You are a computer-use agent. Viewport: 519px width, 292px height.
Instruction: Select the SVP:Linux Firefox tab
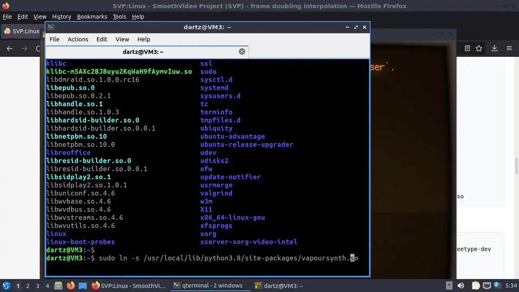pos(22,31)
